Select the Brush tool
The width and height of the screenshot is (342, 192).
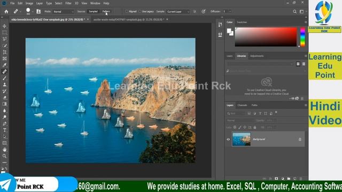4,78
